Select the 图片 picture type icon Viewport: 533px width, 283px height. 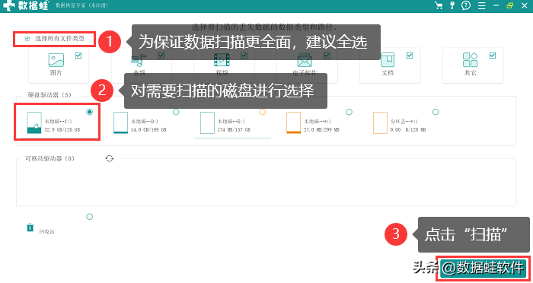pos(56,60)
